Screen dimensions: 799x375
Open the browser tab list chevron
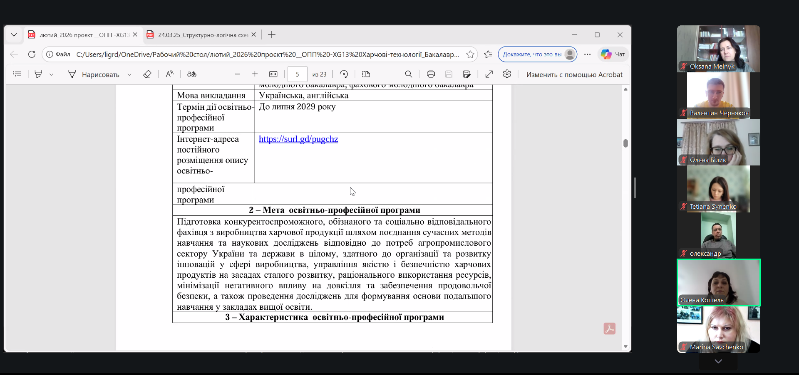[14, 35]
